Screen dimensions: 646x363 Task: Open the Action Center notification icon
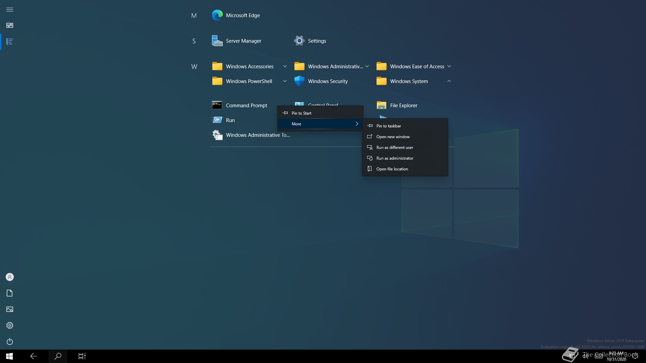pos(635,356)
